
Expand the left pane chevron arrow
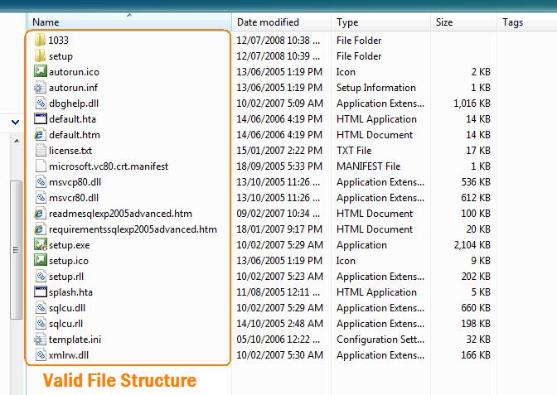coord(15,123)
